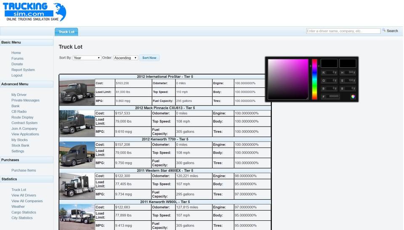Click the rainbow hue slider strip
This screenshot has height=230, width=404.
314,79
